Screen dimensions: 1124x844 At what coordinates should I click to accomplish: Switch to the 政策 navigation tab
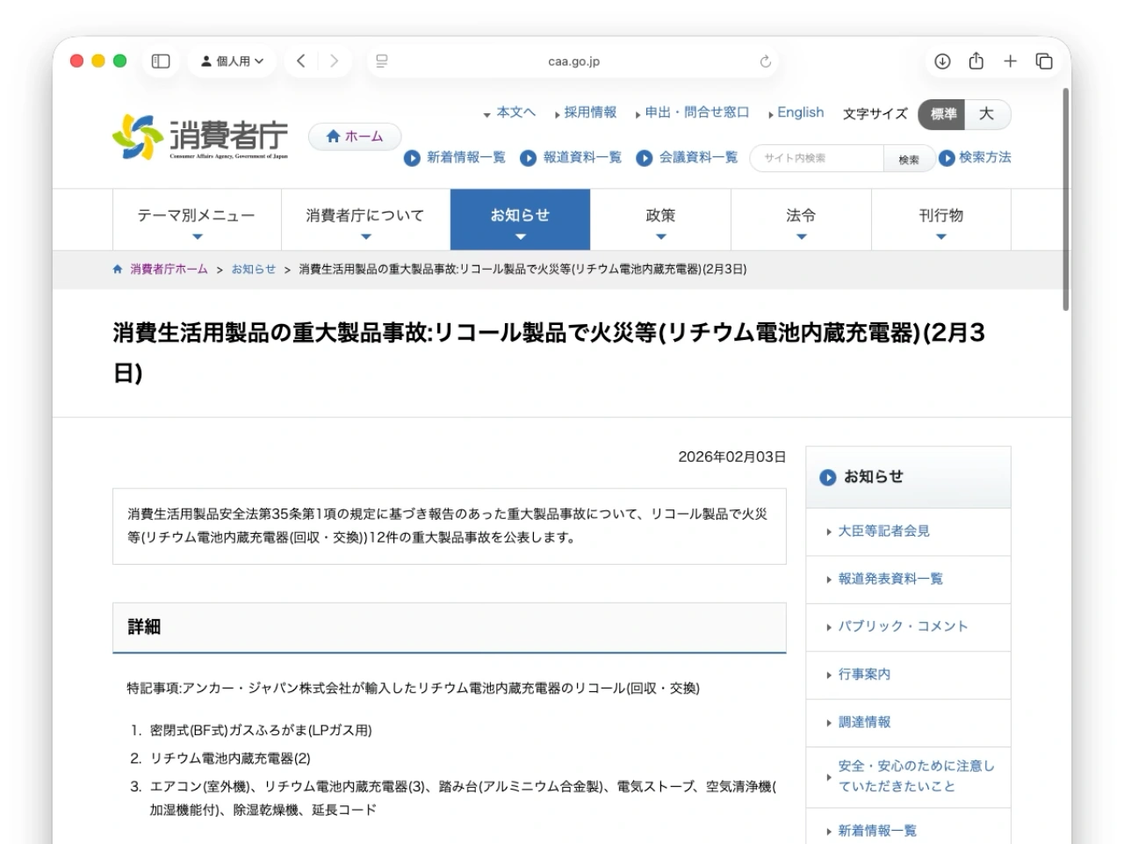[661, 213]
